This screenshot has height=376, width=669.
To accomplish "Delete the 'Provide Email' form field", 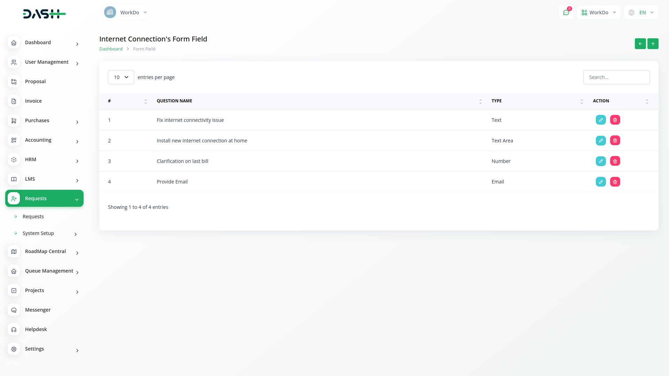I will pyautogui.click(x=615, y=182).
